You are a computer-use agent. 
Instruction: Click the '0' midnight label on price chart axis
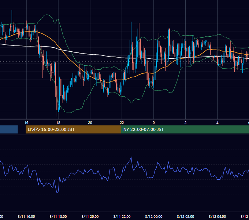pyautogui.click(x=153, y=123)
